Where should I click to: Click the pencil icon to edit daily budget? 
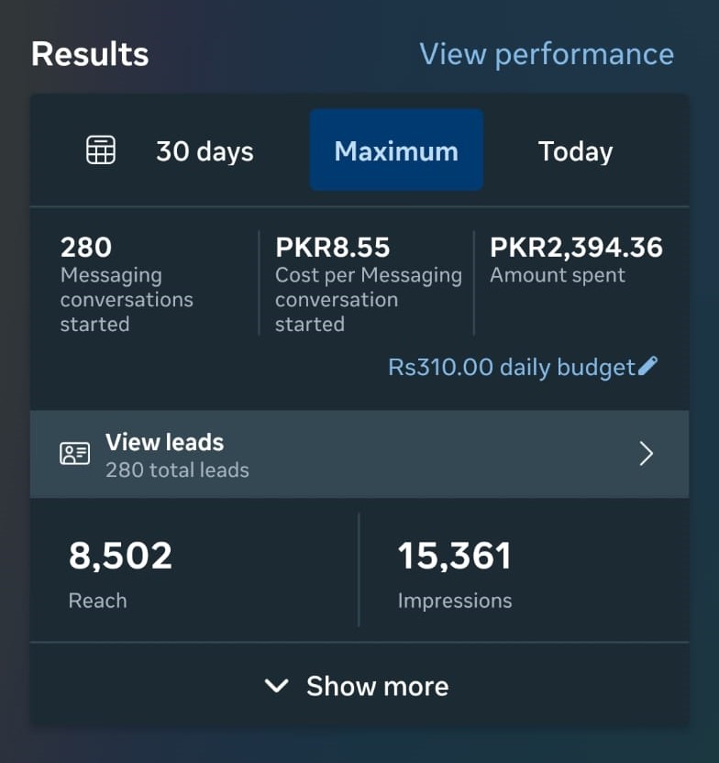coord(647,365)
